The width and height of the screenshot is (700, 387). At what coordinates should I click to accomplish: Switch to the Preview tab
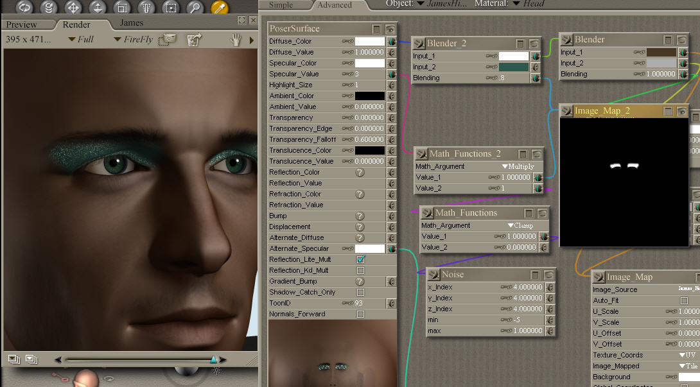click(x=22, y=24)
